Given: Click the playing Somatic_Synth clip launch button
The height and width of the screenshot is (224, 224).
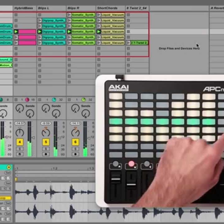Looking at the screenshot, I should pyautogui.click(x=69, y=31).
